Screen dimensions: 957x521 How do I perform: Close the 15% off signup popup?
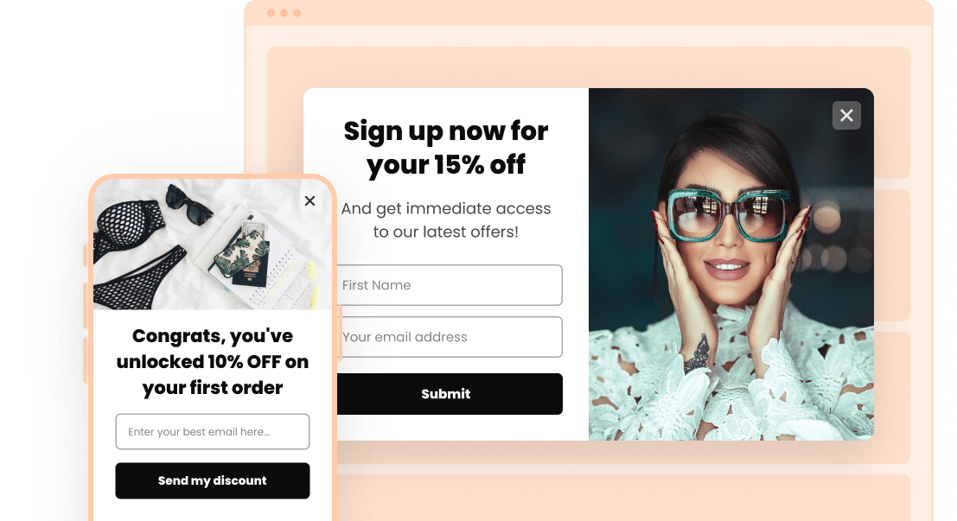click(846, 115)
